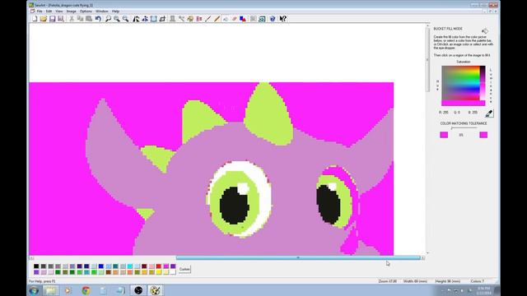Screen dimensions: 527x296
Task: Click the Open folder toolbar icon
Action: click(44, 19)
